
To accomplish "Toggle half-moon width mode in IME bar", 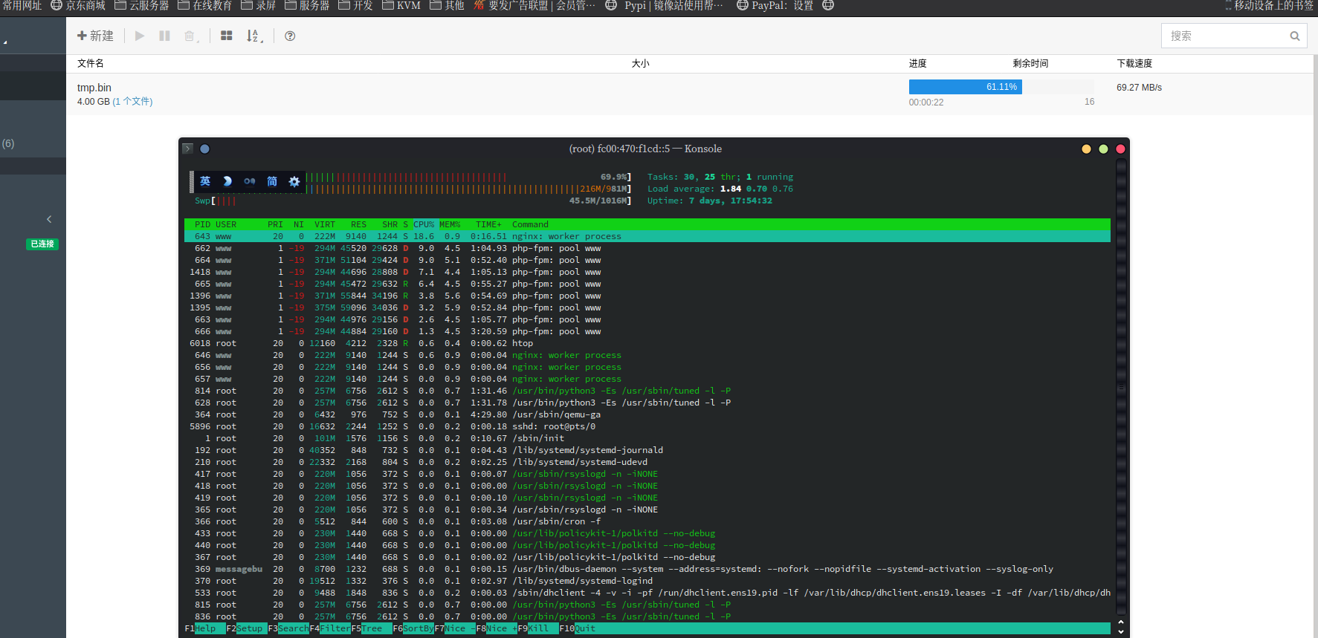I will pyautogui.click(x=227, y=181).
